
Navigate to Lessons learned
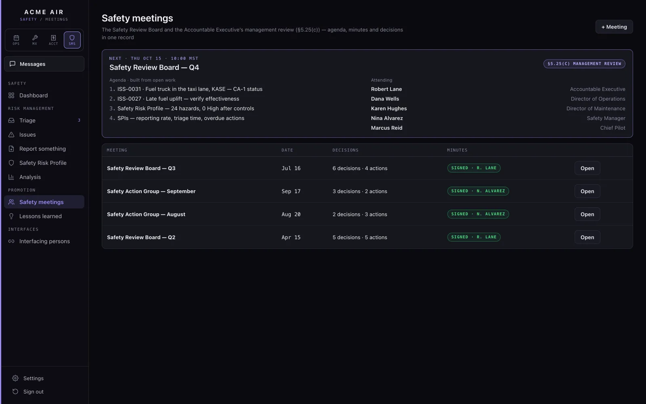44,216
